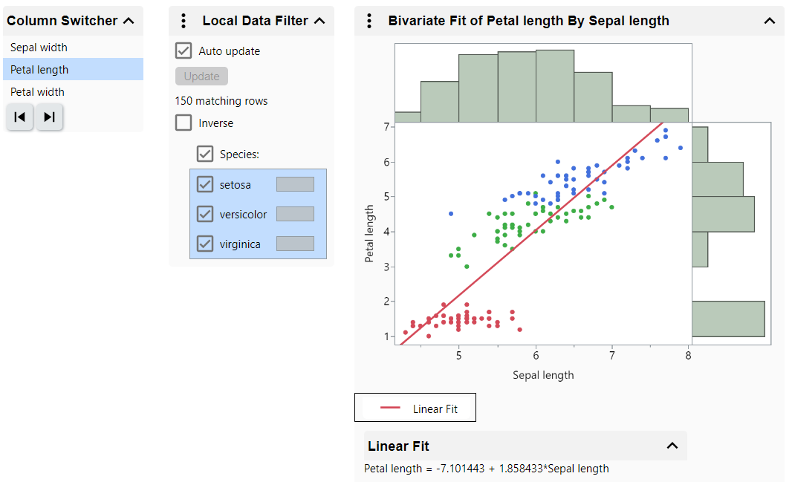Toggle the Auto update checkbox
The height and width of the screenshot is (482, 792).
(x=184, y=51)
